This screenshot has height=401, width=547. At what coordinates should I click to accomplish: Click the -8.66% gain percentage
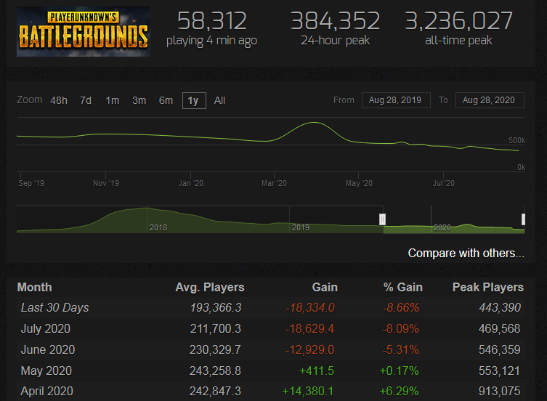pyautogui.click(x=401, y=308)
